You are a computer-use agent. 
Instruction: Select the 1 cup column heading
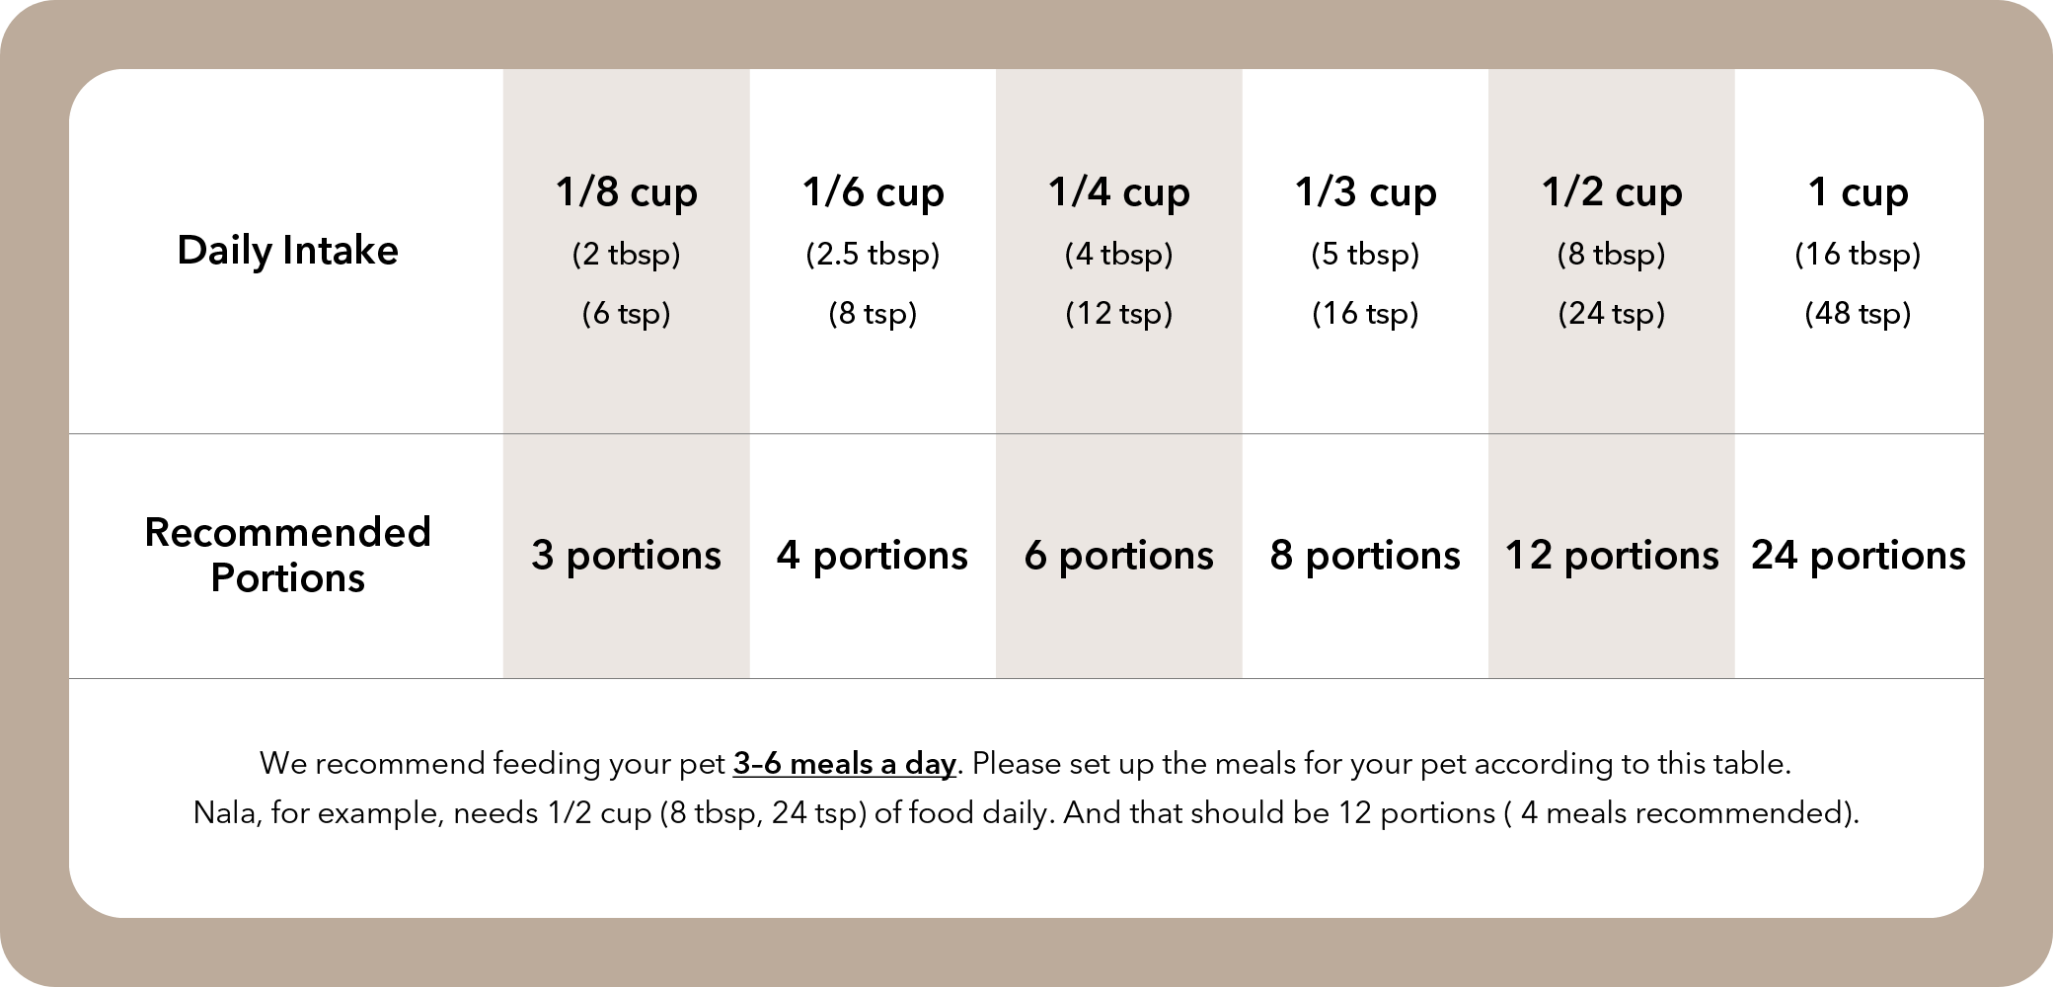1858,192
